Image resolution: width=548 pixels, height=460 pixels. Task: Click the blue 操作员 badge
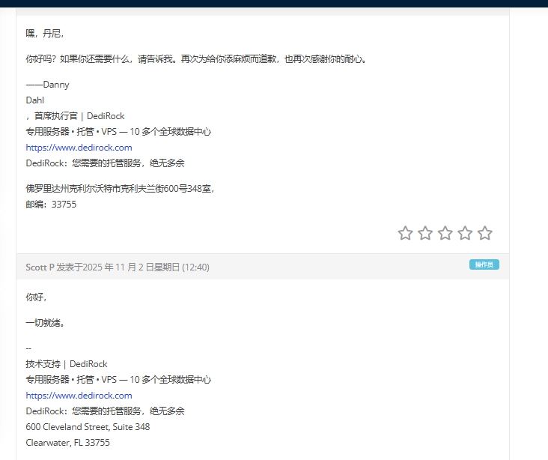click(484, 265)
